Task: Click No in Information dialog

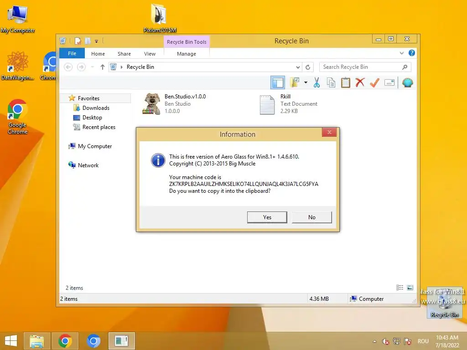Action: (311, 217)
